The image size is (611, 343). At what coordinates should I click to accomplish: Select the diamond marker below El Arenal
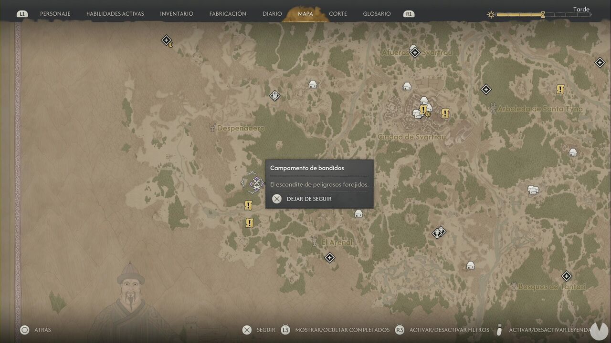coord(329,258)
